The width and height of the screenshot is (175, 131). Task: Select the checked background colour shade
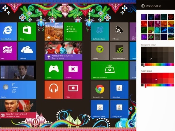pos(149,60)
